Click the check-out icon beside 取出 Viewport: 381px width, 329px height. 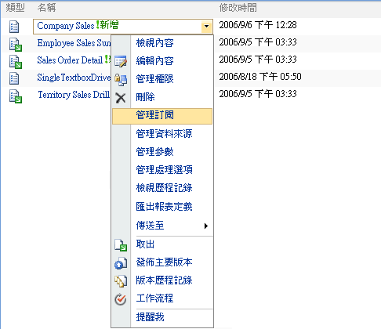121,245
